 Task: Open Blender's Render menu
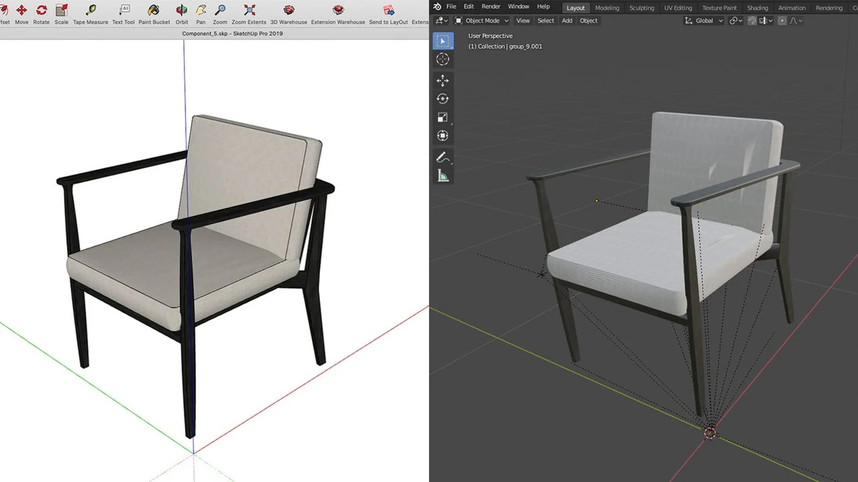point(491,6)
